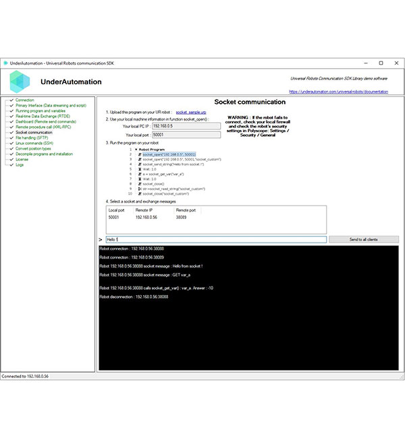Open the License page
The image size is (405, 438).
[22, 160]
